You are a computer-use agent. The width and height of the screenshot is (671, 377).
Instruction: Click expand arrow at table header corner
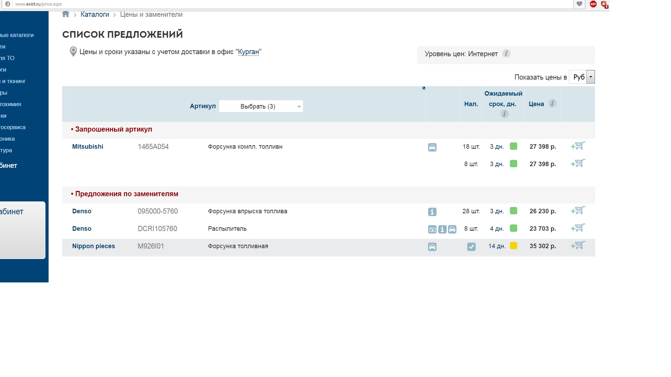pyautogui.click(x=424, y=88)
